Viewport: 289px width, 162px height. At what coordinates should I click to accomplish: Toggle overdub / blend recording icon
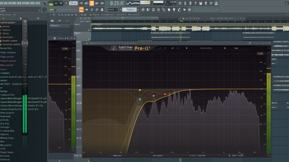(x=97, y=3)
